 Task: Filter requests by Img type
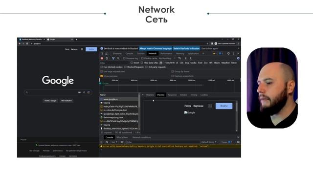pyautogui.click(x=187, y=63)
